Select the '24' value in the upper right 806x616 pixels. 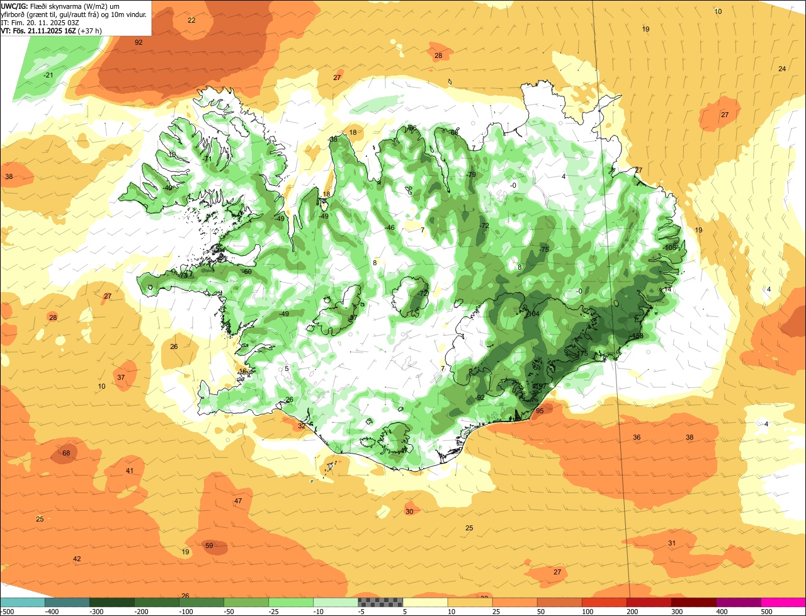click(782, 69)
